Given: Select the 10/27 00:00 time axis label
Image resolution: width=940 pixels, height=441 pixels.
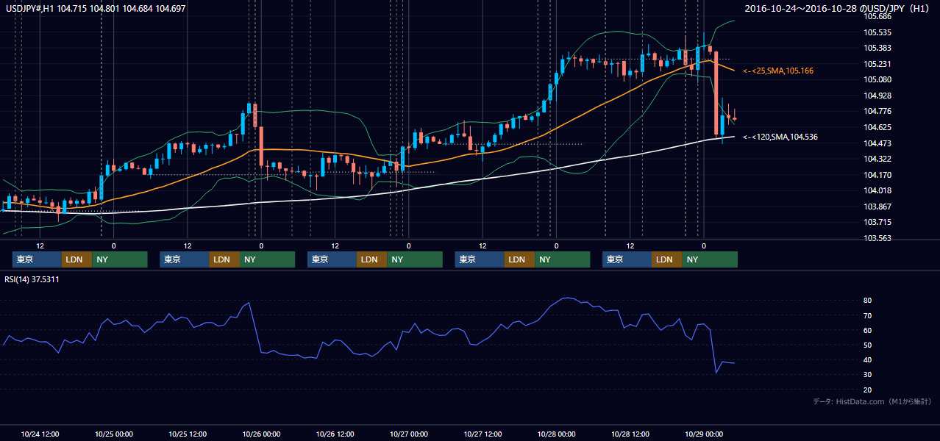Looking at the screenshot, I should [x=410, y=434].
